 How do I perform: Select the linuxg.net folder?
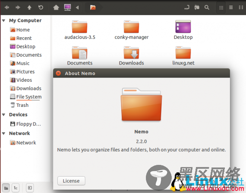(x=183, y=56)
